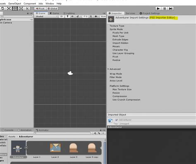
Task: Open the SampleScene options menu icon
Action: [31, 19]
